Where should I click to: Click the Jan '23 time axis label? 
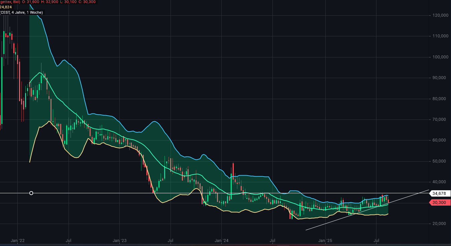tap(119, 240)
